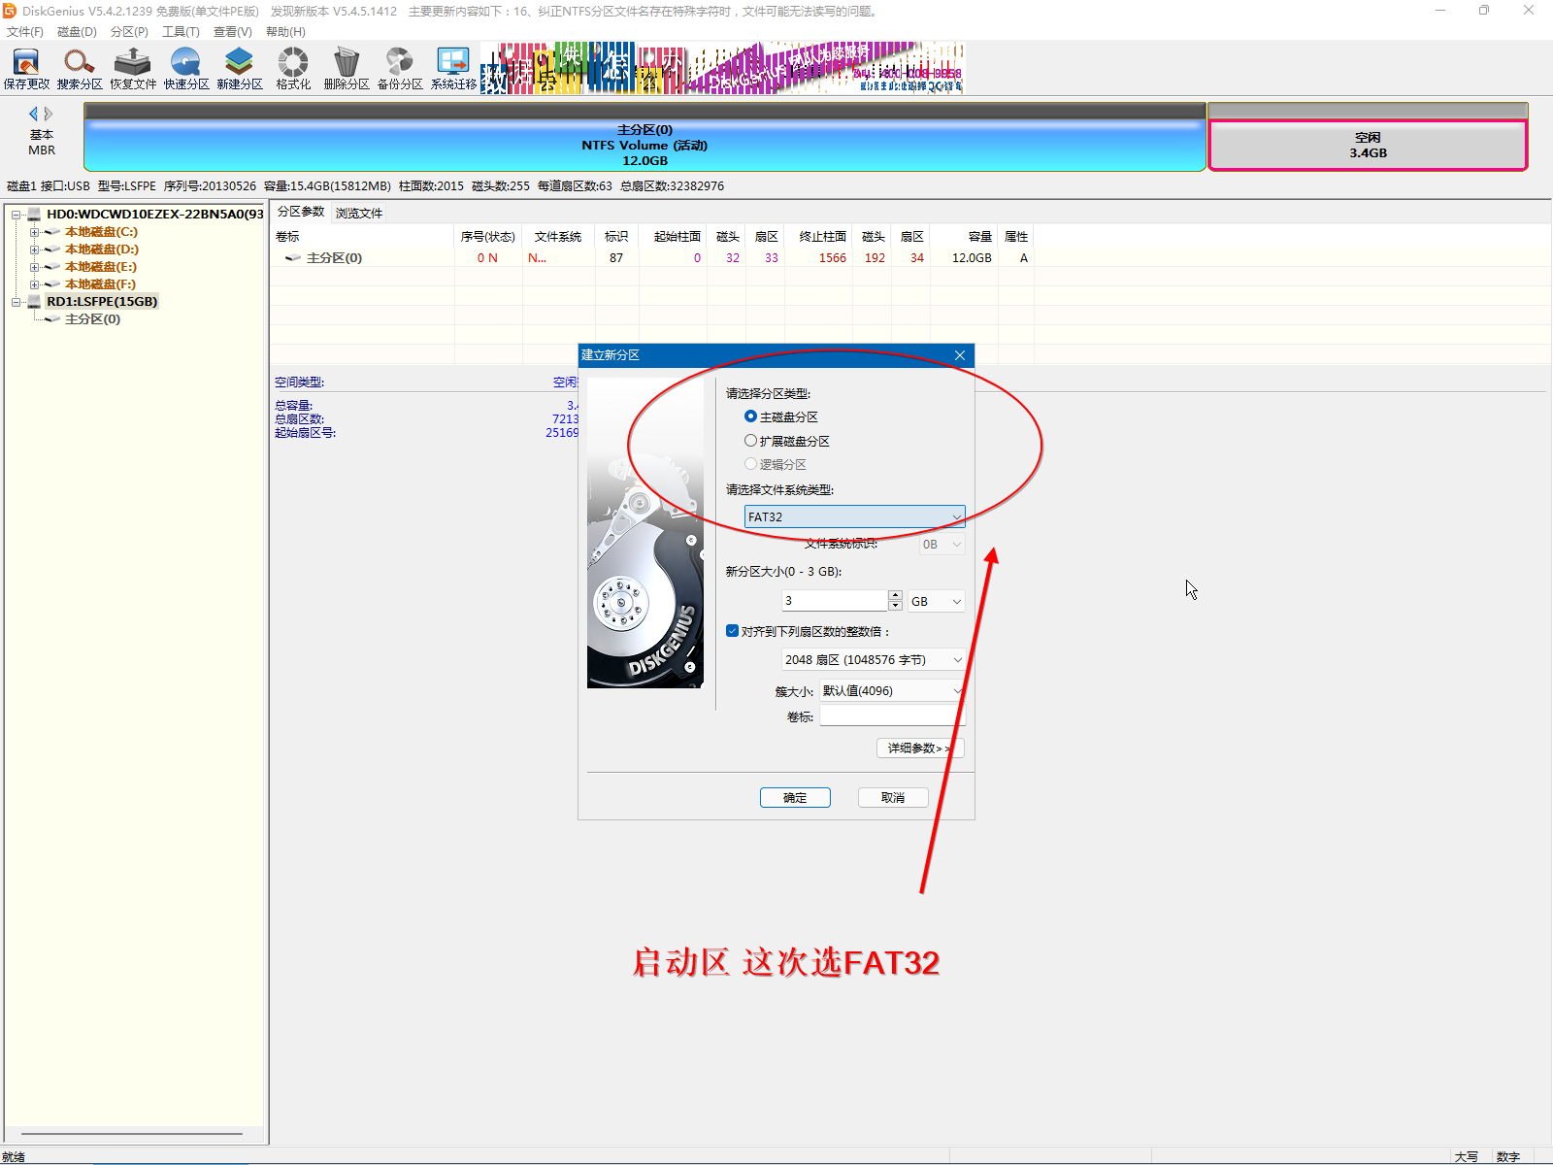Open the 工具(T) menu
This screenshot has height=1165, width=1553.
181,32
